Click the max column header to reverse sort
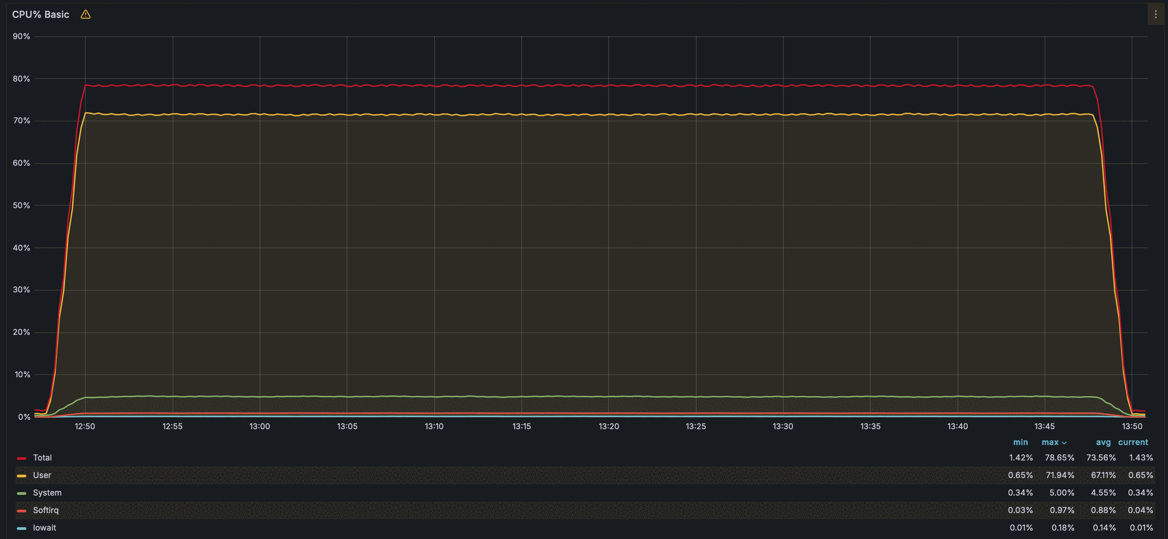 [x=1051, y=442]
